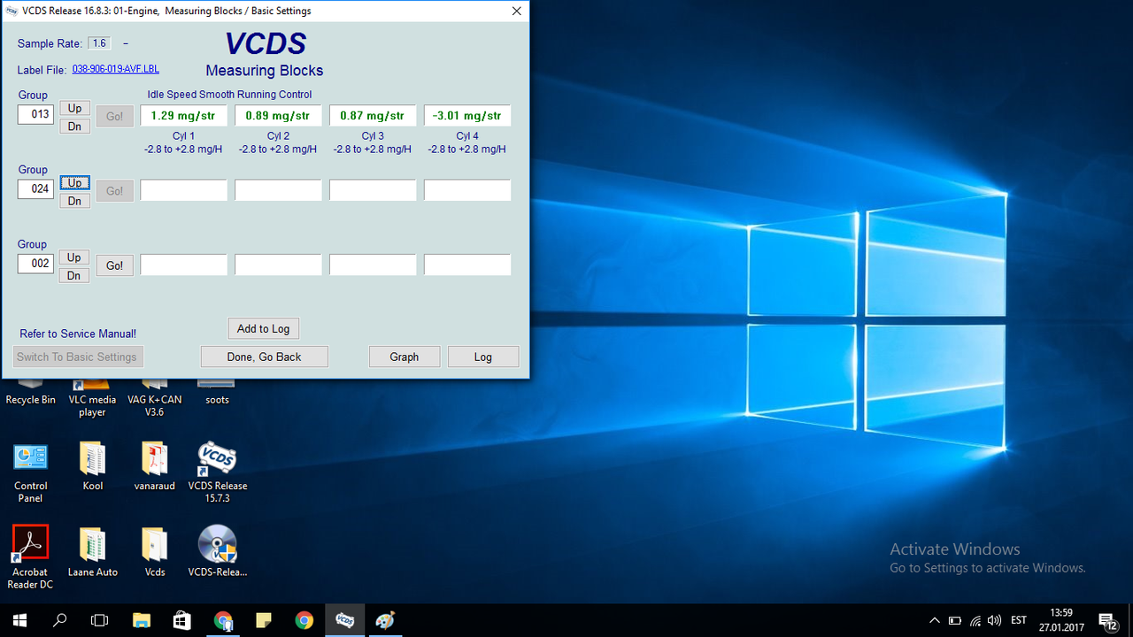Viewport: 1133px width, 637px height.
Task: Launch VCDS Release 15.7.3 shortcut
Action: coord(218,473)
